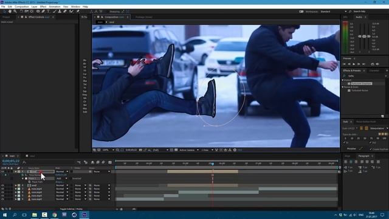Screen dimensions: 389x219
Task: Toggle the Out checkbox in Ease panel
Action: coord(371,142)
